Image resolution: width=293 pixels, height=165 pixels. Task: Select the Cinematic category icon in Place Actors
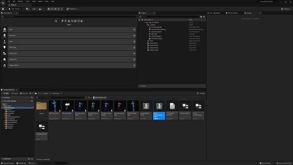coord(69,21)
